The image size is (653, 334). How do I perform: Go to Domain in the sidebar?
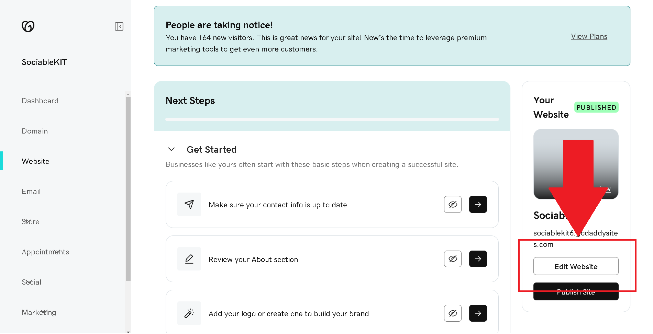tap(35, 131)
